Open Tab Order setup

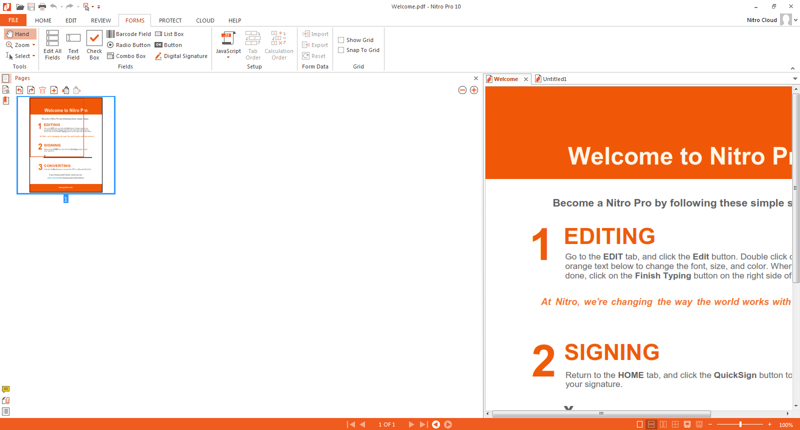coord(253,45)
